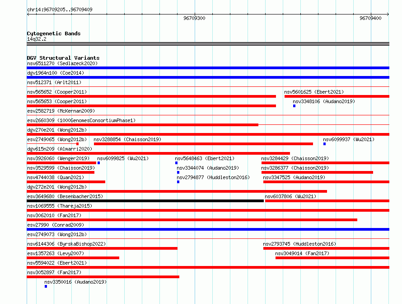Select the black esv3649680 (Besenbacher2015) bar
The image size is (402, 304).
click(145, 201)
